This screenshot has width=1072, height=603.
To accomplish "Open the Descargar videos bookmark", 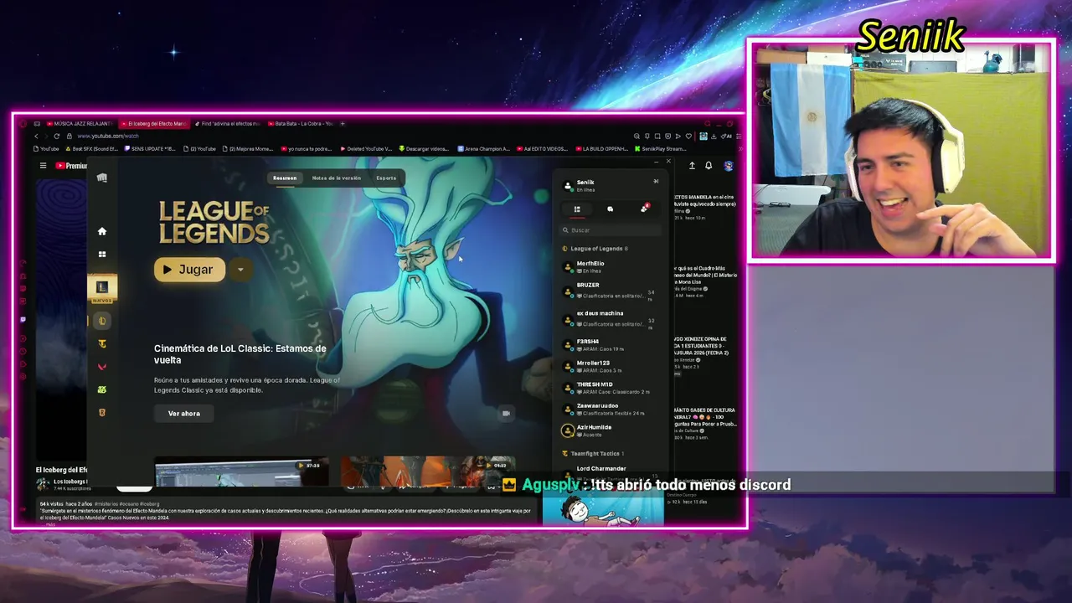I will [424, 149].
